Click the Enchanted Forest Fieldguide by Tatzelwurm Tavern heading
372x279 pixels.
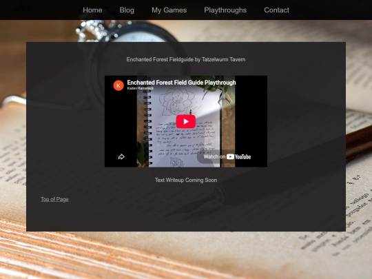point(186,59)
